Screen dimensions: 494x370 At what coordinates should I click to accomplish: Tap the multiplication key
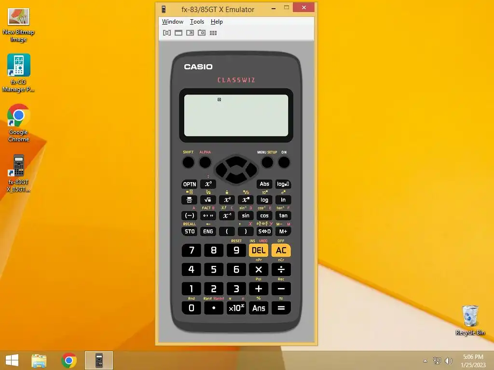[259, 270]
